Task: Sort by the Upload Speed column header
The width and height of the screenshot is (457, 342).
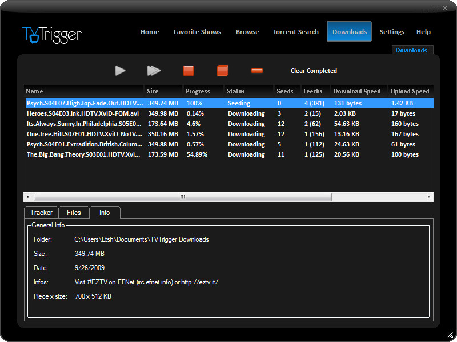Action: [x=410, y=91]
